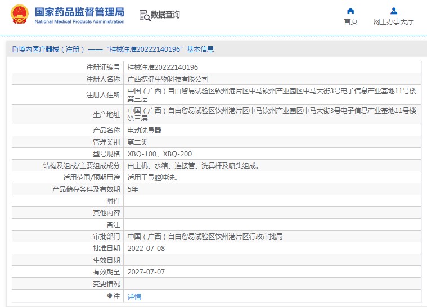Click the 第二类 management category cell
The height and width of the screenshot is (307, 427).
point(138,142)
